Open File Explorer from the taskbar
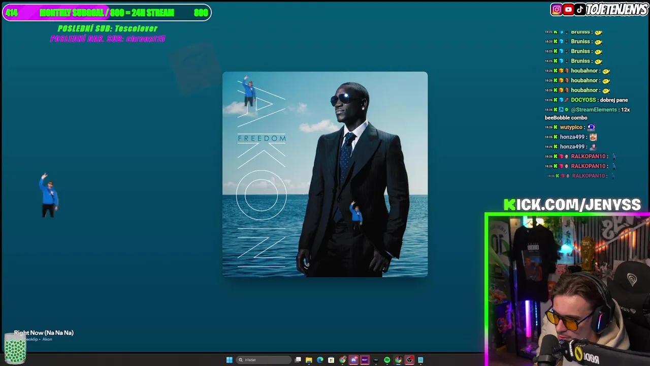650x366 pixels. tap(309, 360)
